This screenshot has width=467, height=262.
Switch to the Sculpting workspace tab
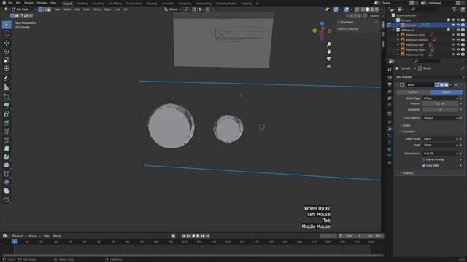pos(98,4)
